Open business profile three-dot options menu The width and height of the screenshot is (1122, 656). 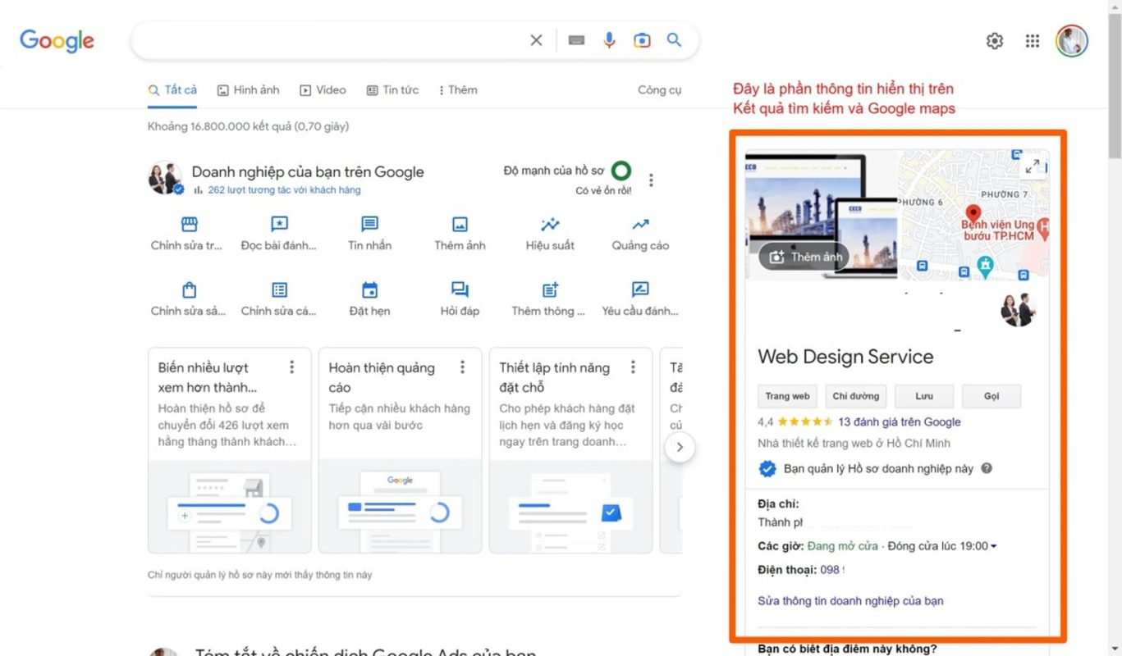(x=651, y=180)
